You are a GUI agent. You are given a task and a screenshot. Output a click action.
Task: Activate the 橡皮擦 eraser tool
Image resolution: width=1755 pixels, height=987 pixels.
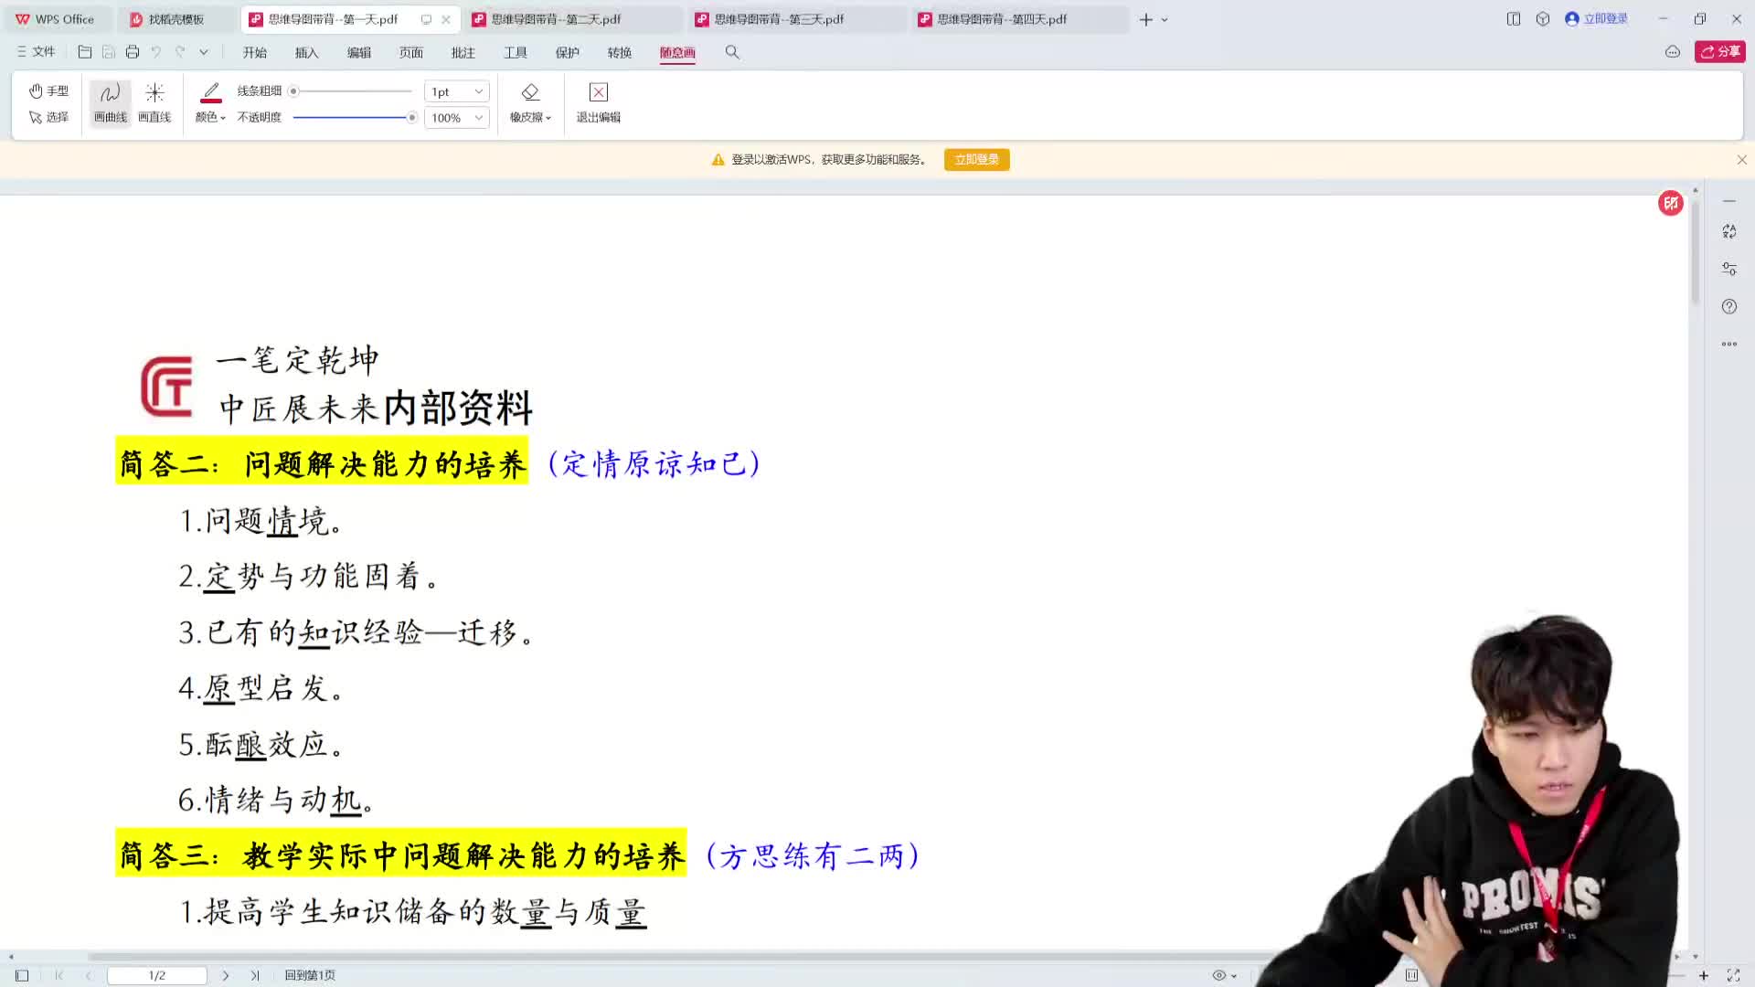[x=529, y=102]
